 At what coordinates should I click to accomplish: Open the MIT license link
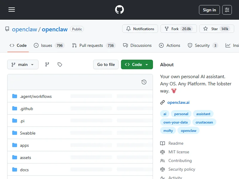click(178, 152)
